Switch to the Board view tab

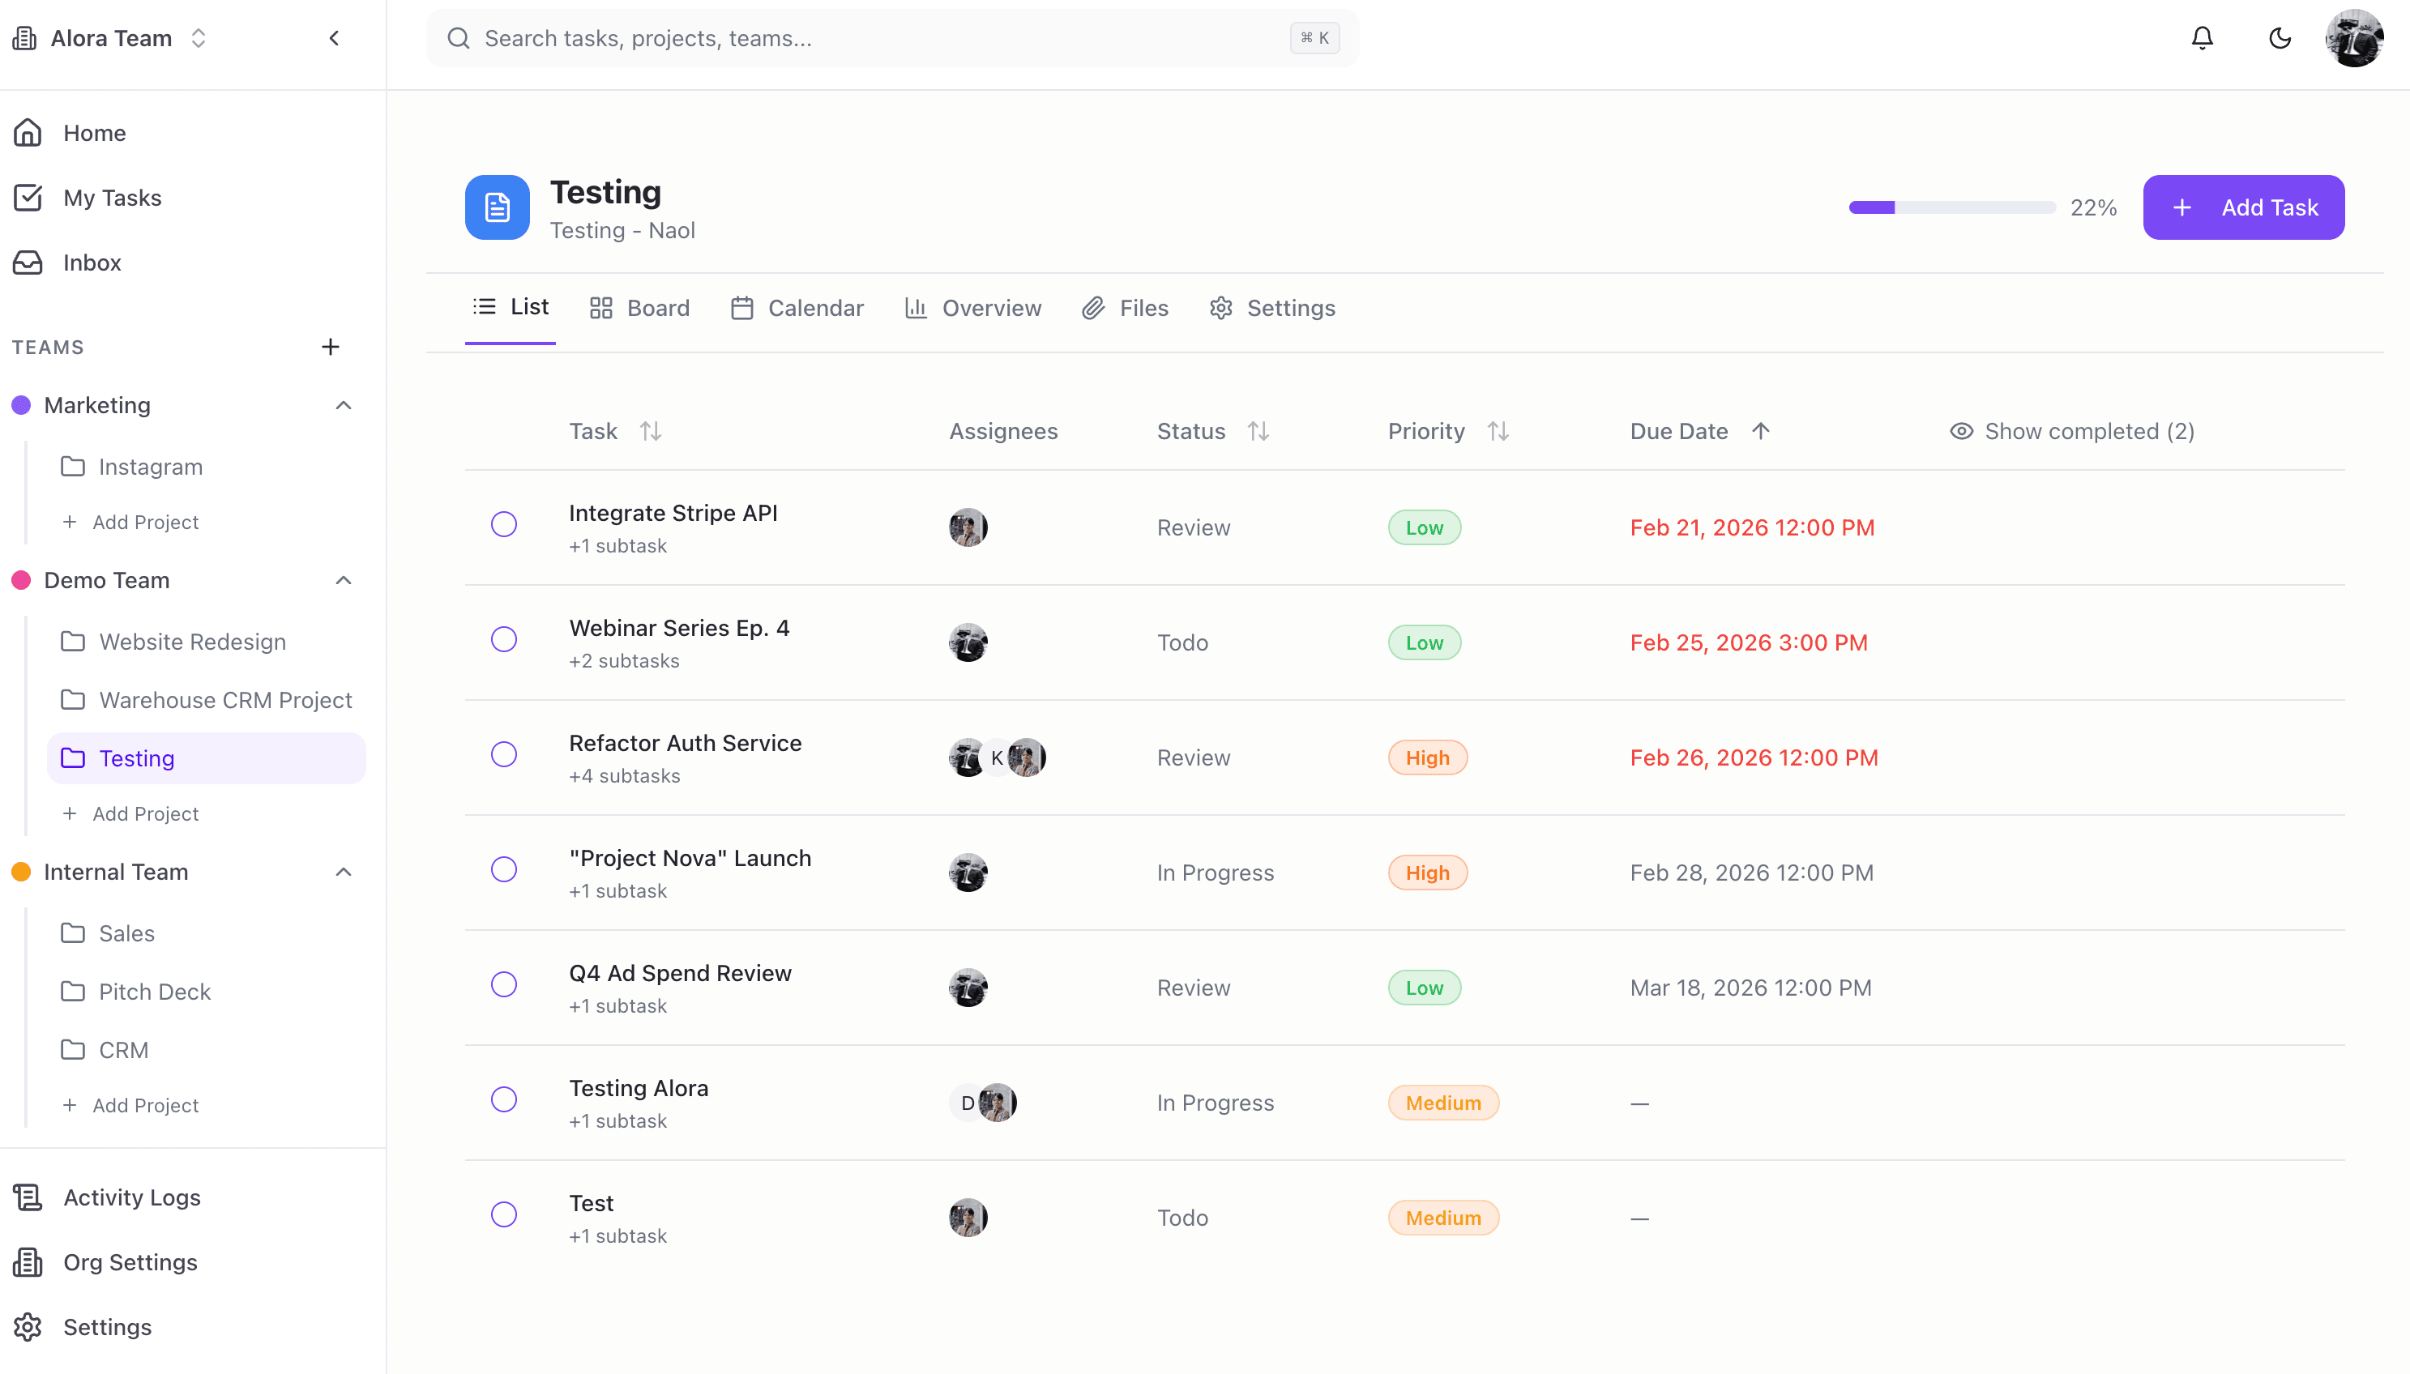pyautogui.click(x=639, y=308)
